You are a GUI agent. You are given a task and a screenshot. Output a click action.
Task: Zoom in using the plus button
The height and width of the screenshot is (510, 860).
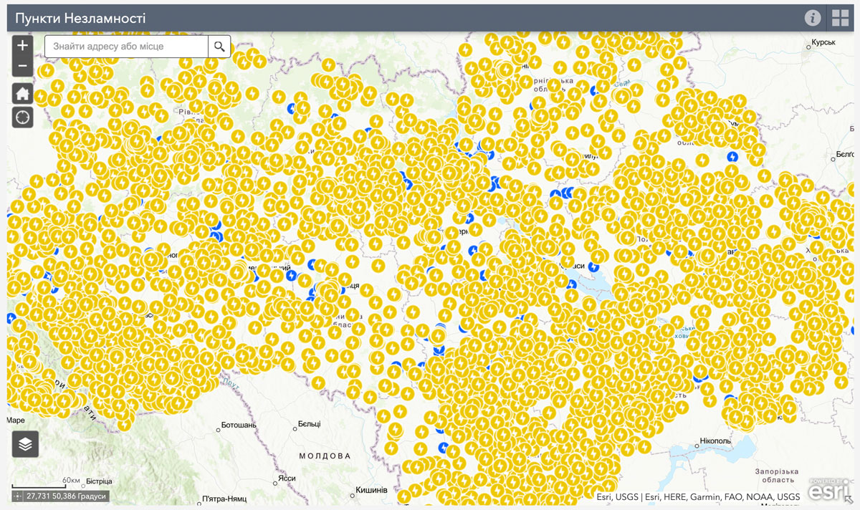pos(22,45)
